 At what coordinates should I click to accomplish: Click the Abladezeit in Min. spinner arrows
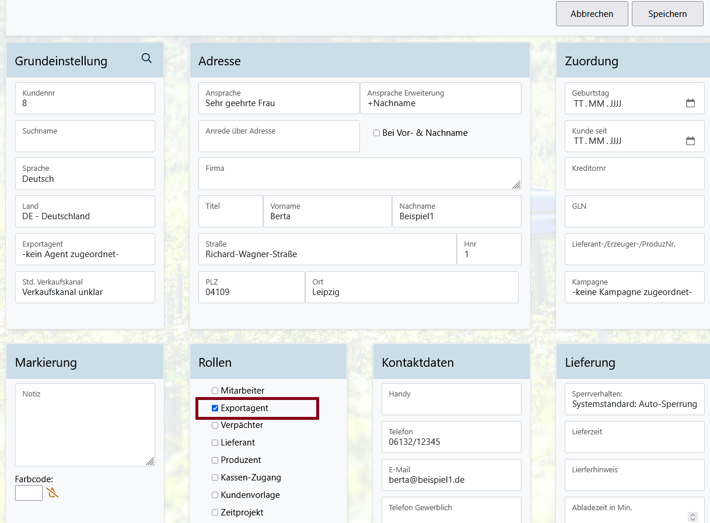(x=692, y=517)
